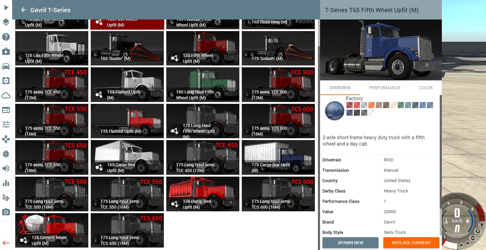Click the Spawn New button
Viewport: 486px width, 250px height.
[350, 243]
